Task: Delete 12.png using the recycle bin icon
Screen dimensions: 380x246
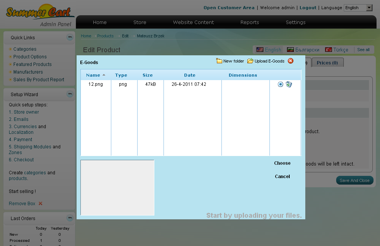Action: (x=289, y=84)
